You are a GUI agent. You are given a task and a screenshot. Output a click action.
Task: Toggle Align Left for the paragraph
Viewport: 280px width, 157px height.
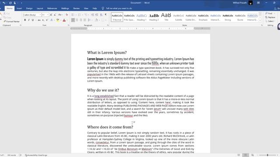73,20
